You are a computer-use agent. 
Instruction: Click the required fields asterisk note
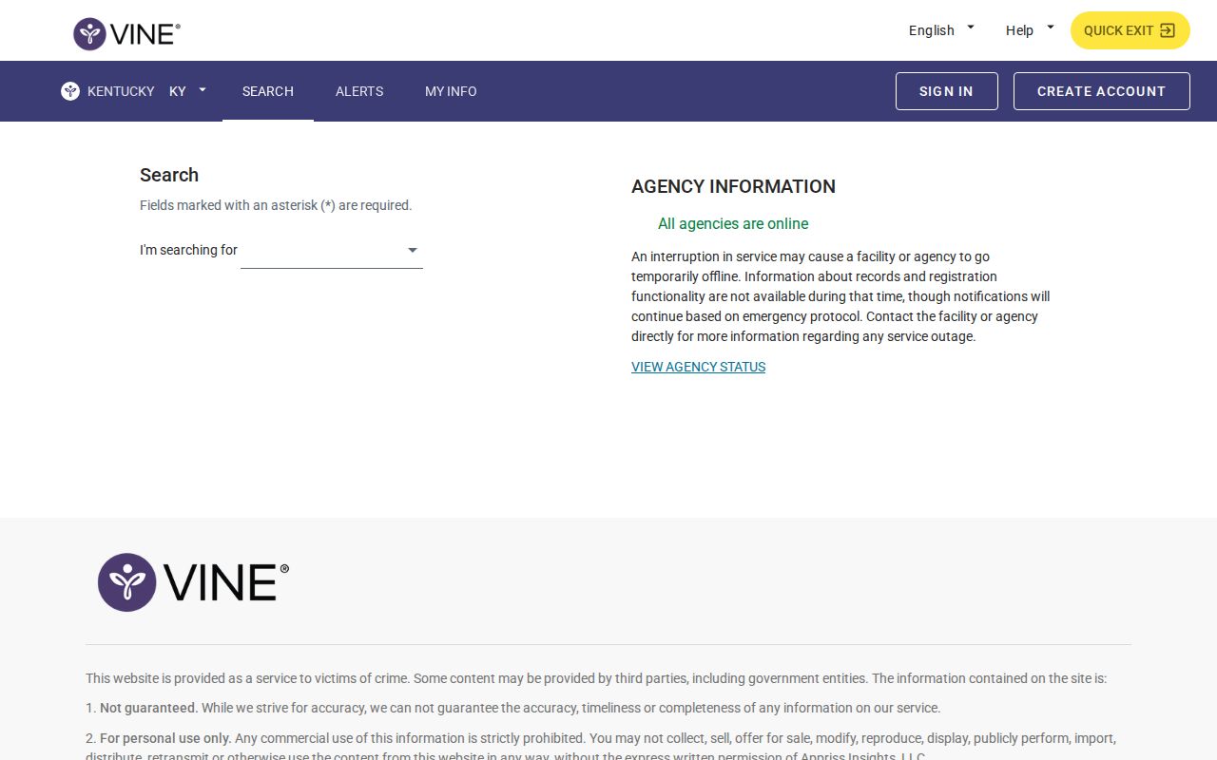pos(276,205)
